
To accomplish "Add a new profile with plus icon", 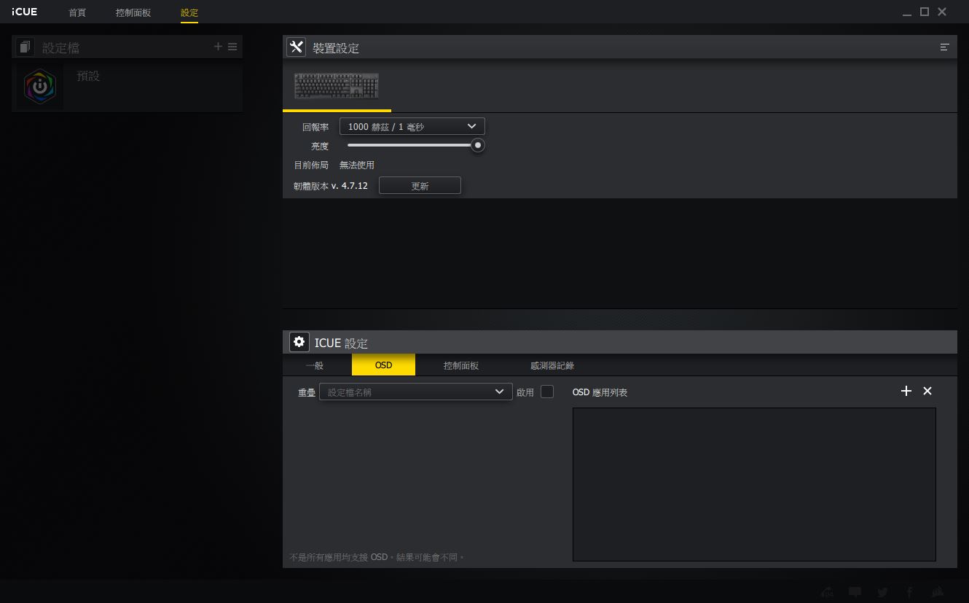I will point(218,47).
